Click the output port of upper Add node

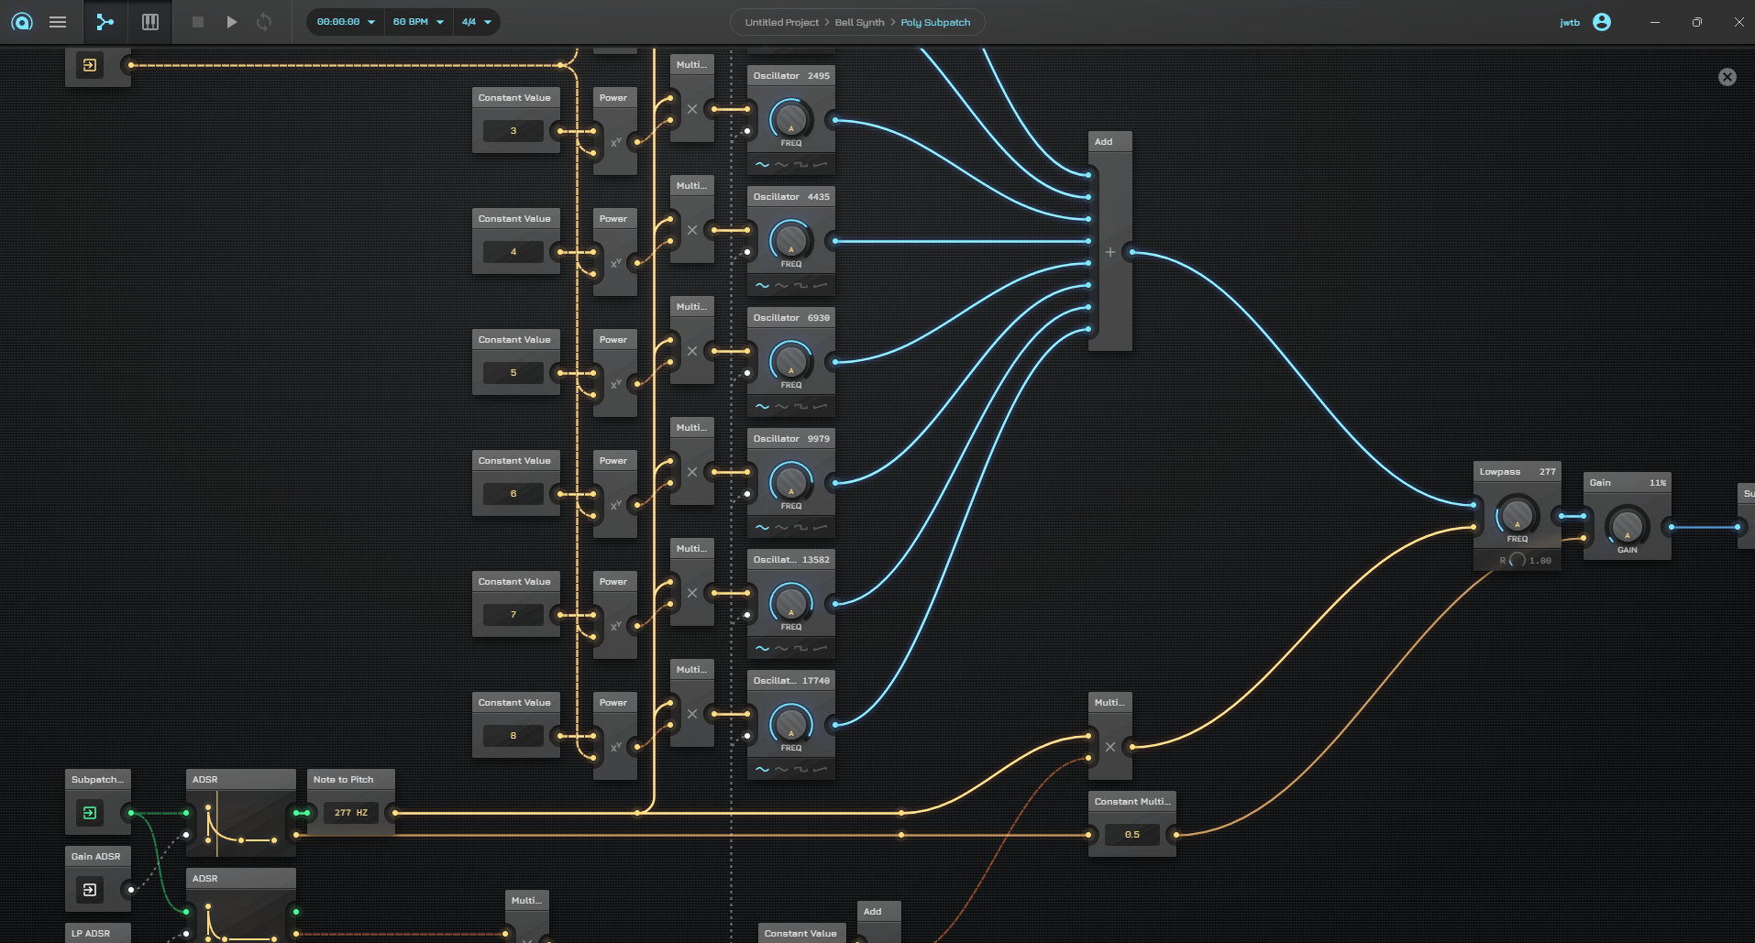point(1132,252)
